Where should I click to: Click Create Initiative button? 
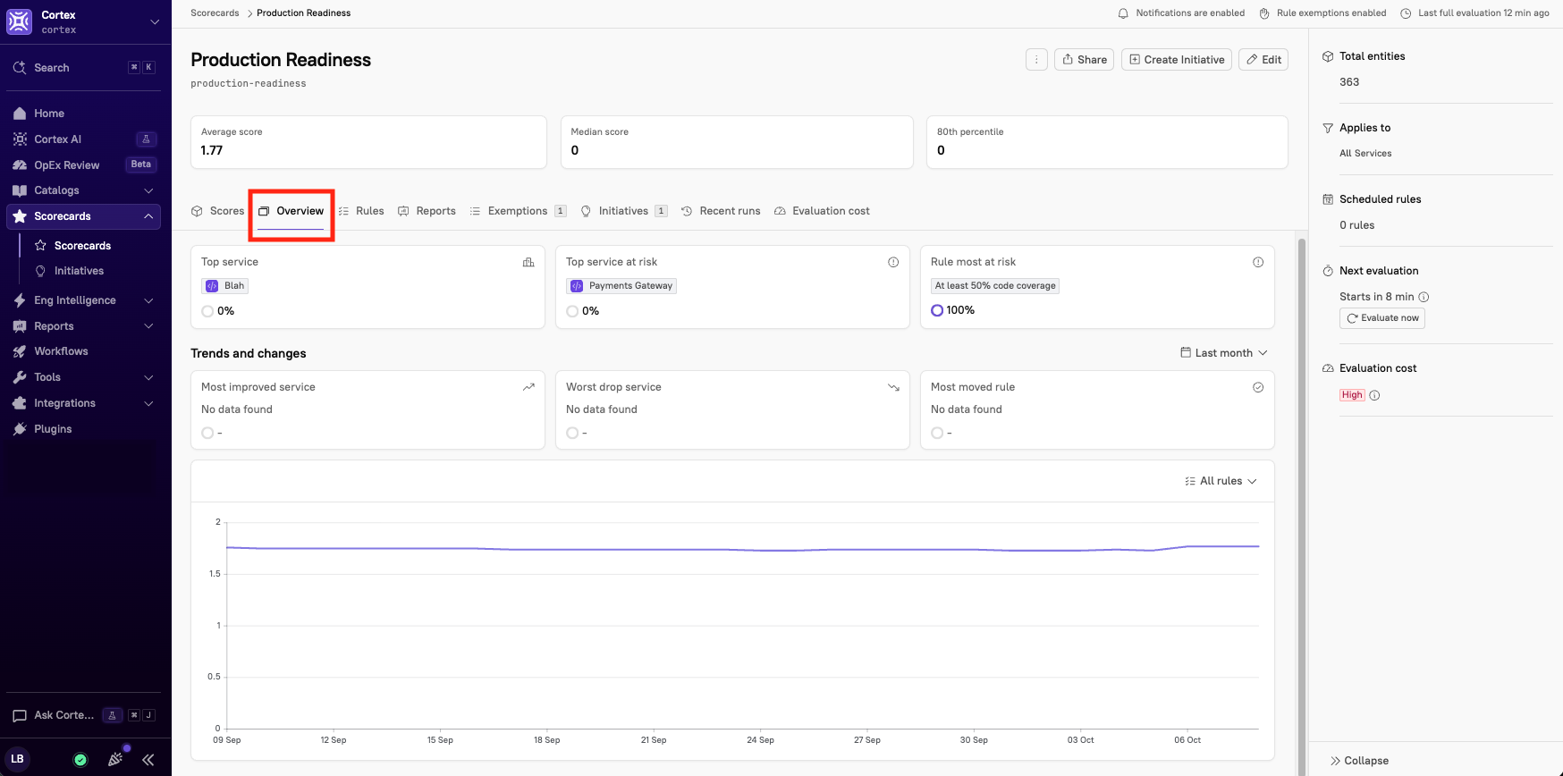coord(1177,60)
